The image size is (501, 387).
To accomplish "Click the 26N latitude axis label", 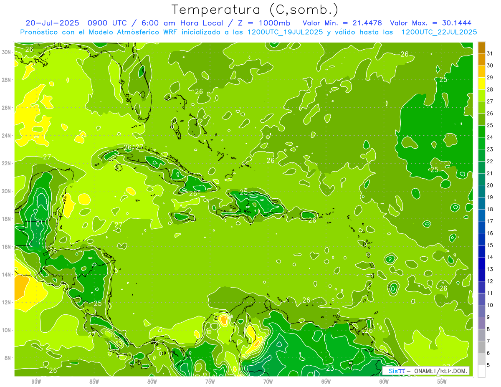I will [x=7, y=108].
